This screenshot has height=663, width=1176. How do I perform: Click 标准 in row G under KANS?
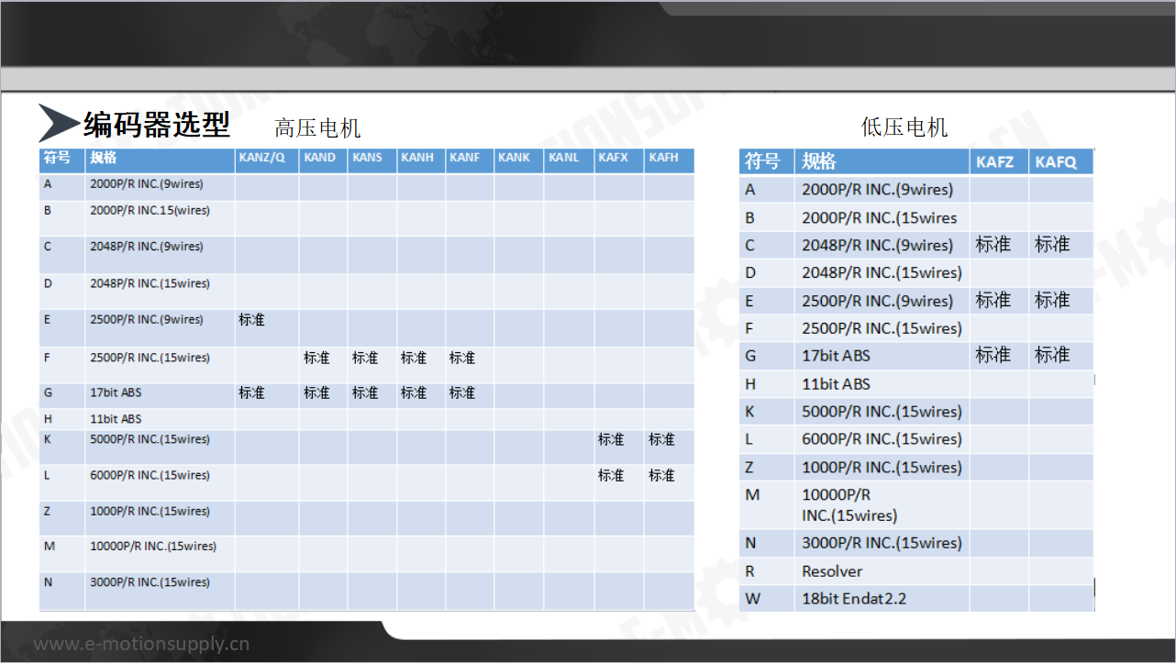point(365,392)
